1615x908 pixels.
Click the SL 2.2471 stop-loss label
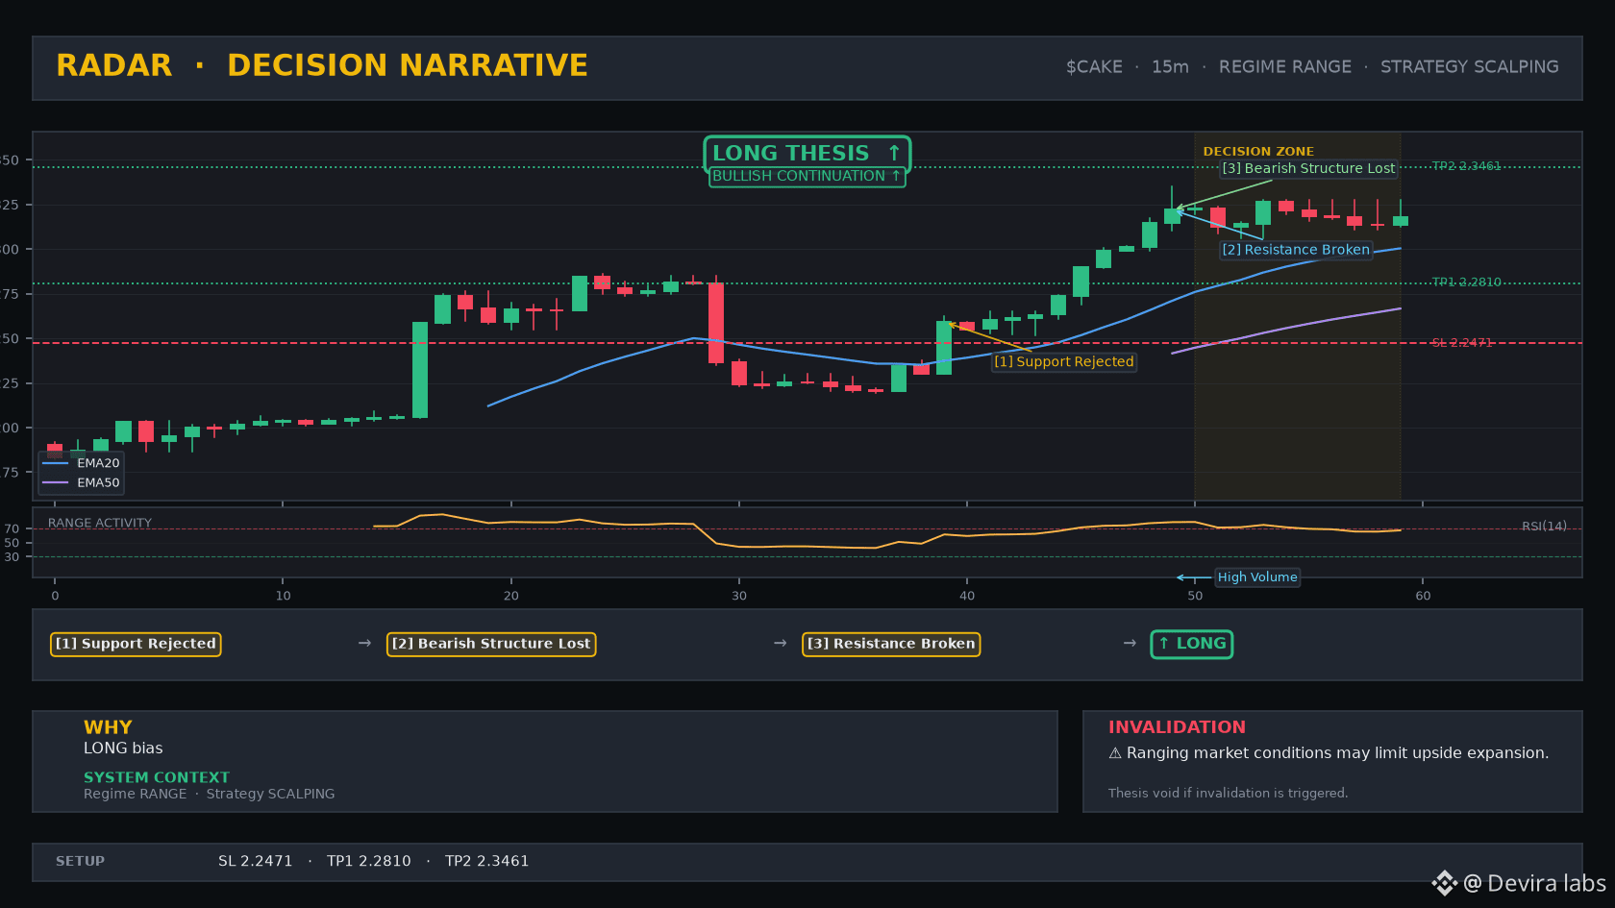click(1462, 343)
